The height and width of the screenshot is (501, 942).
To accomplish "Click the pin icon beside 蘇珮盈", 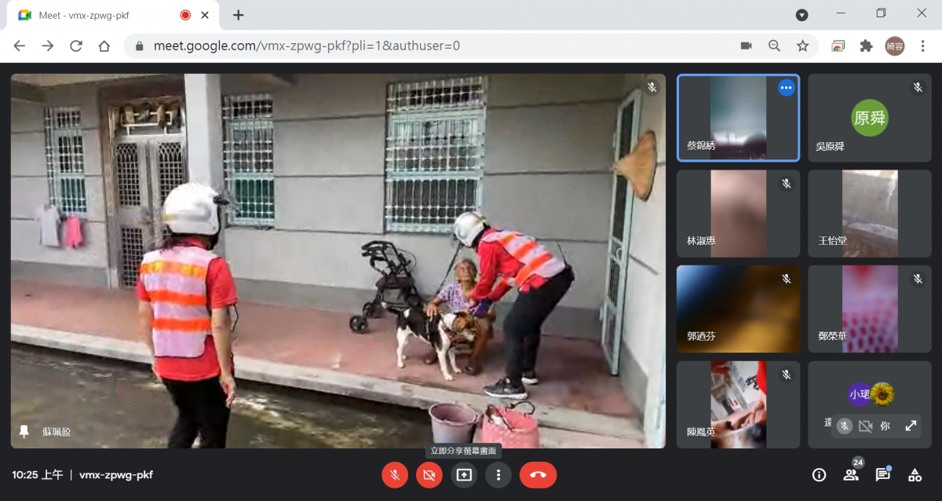I will (24, 431).
